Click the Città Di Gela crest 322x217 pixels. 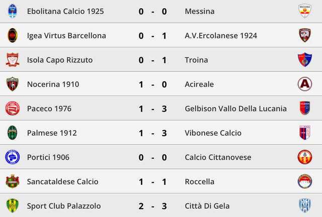(x=305, y=205)
